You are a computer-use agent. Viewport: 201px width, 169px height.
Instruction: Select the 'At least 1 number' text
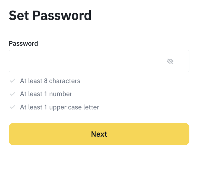(x=46, y=94)
